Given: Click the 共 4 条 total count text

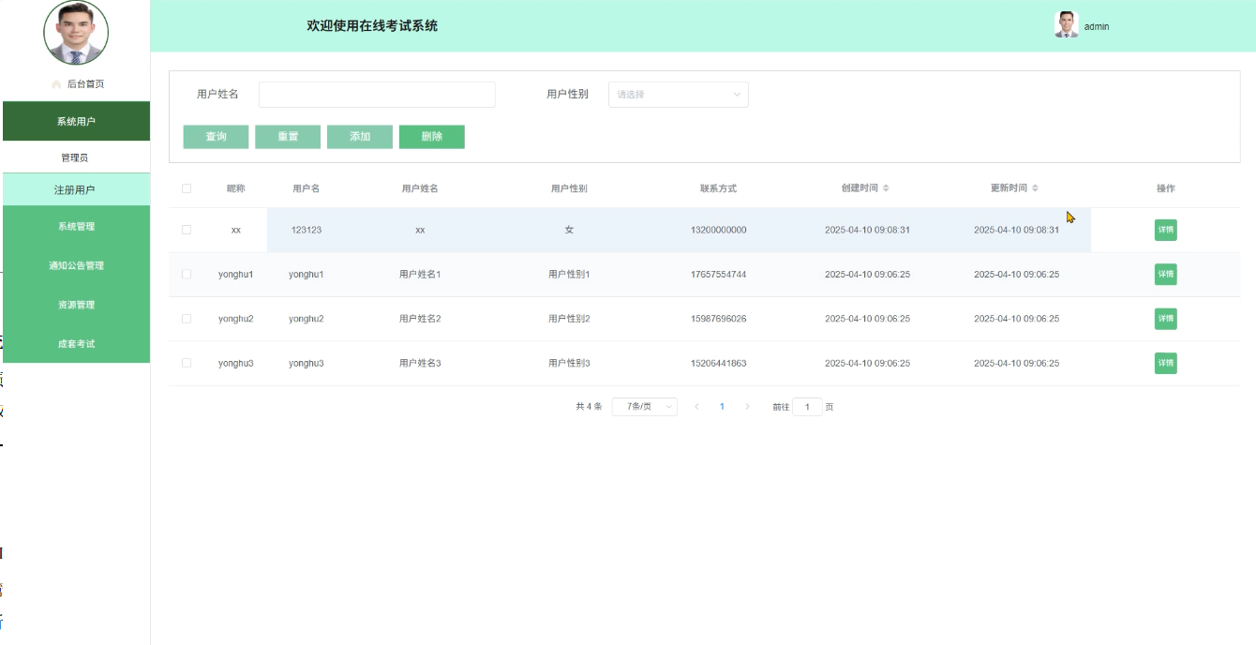Looking at the screenshot, I should (589, 407).
